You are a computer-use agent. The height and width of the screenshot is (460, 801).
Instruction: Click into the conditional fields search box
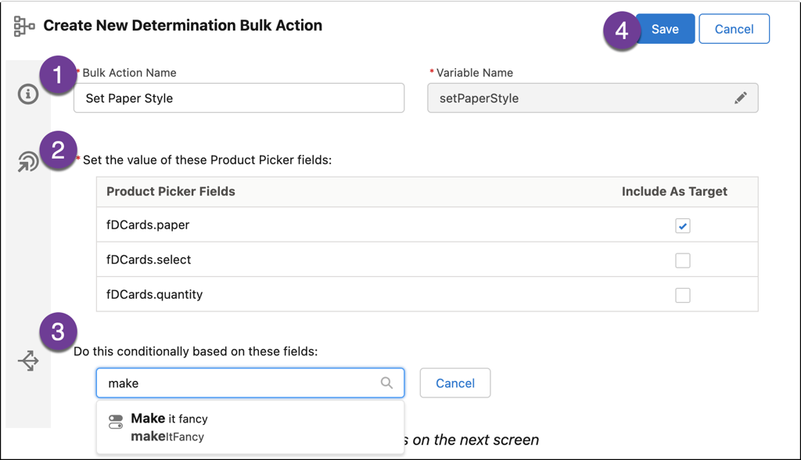250,383
